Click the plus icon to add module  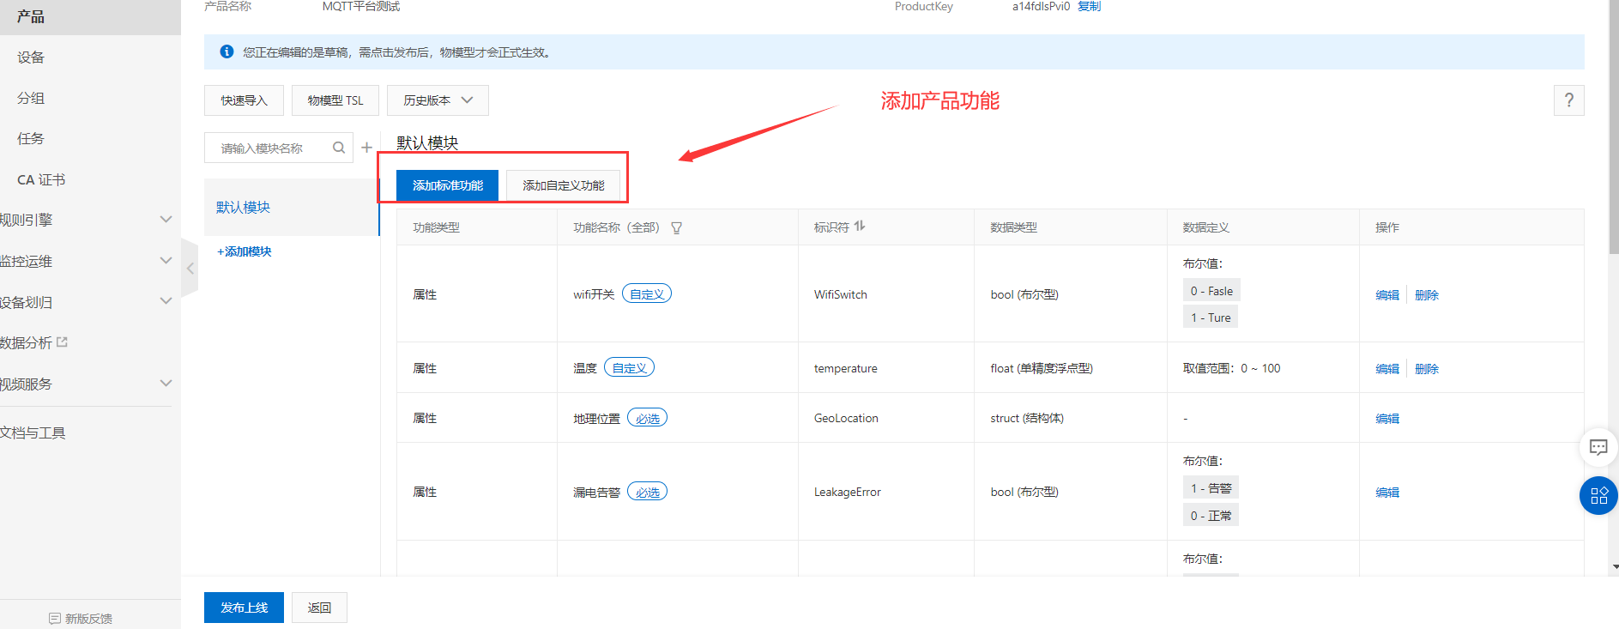[x=366, y=148]
